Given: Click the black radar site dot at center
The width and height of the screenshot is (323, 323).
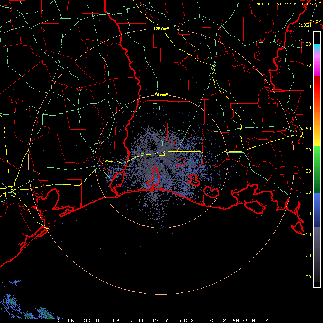Looking at the screenshot, I should [161, 161].
